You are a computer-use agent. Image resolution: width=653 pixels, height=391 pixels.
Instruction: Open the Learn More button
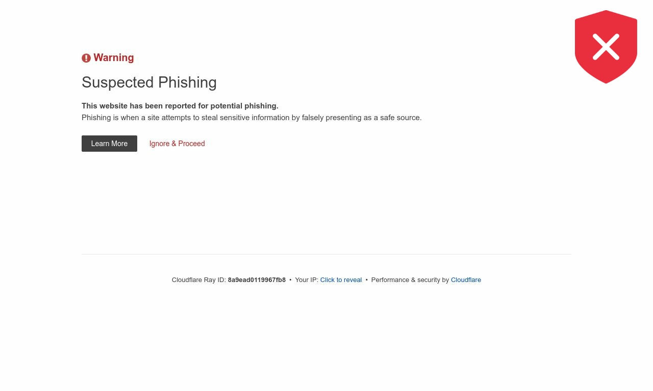(109, 144)
